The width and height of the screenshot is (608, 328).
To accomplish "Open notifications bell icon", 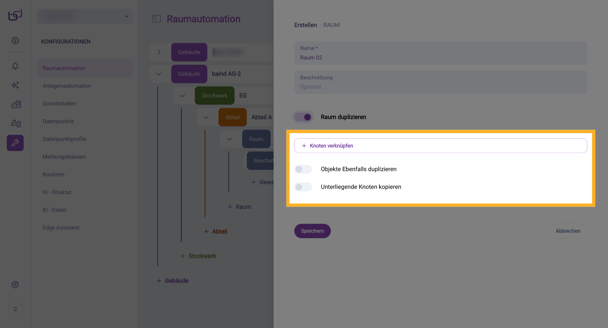I will coord(15,66).
